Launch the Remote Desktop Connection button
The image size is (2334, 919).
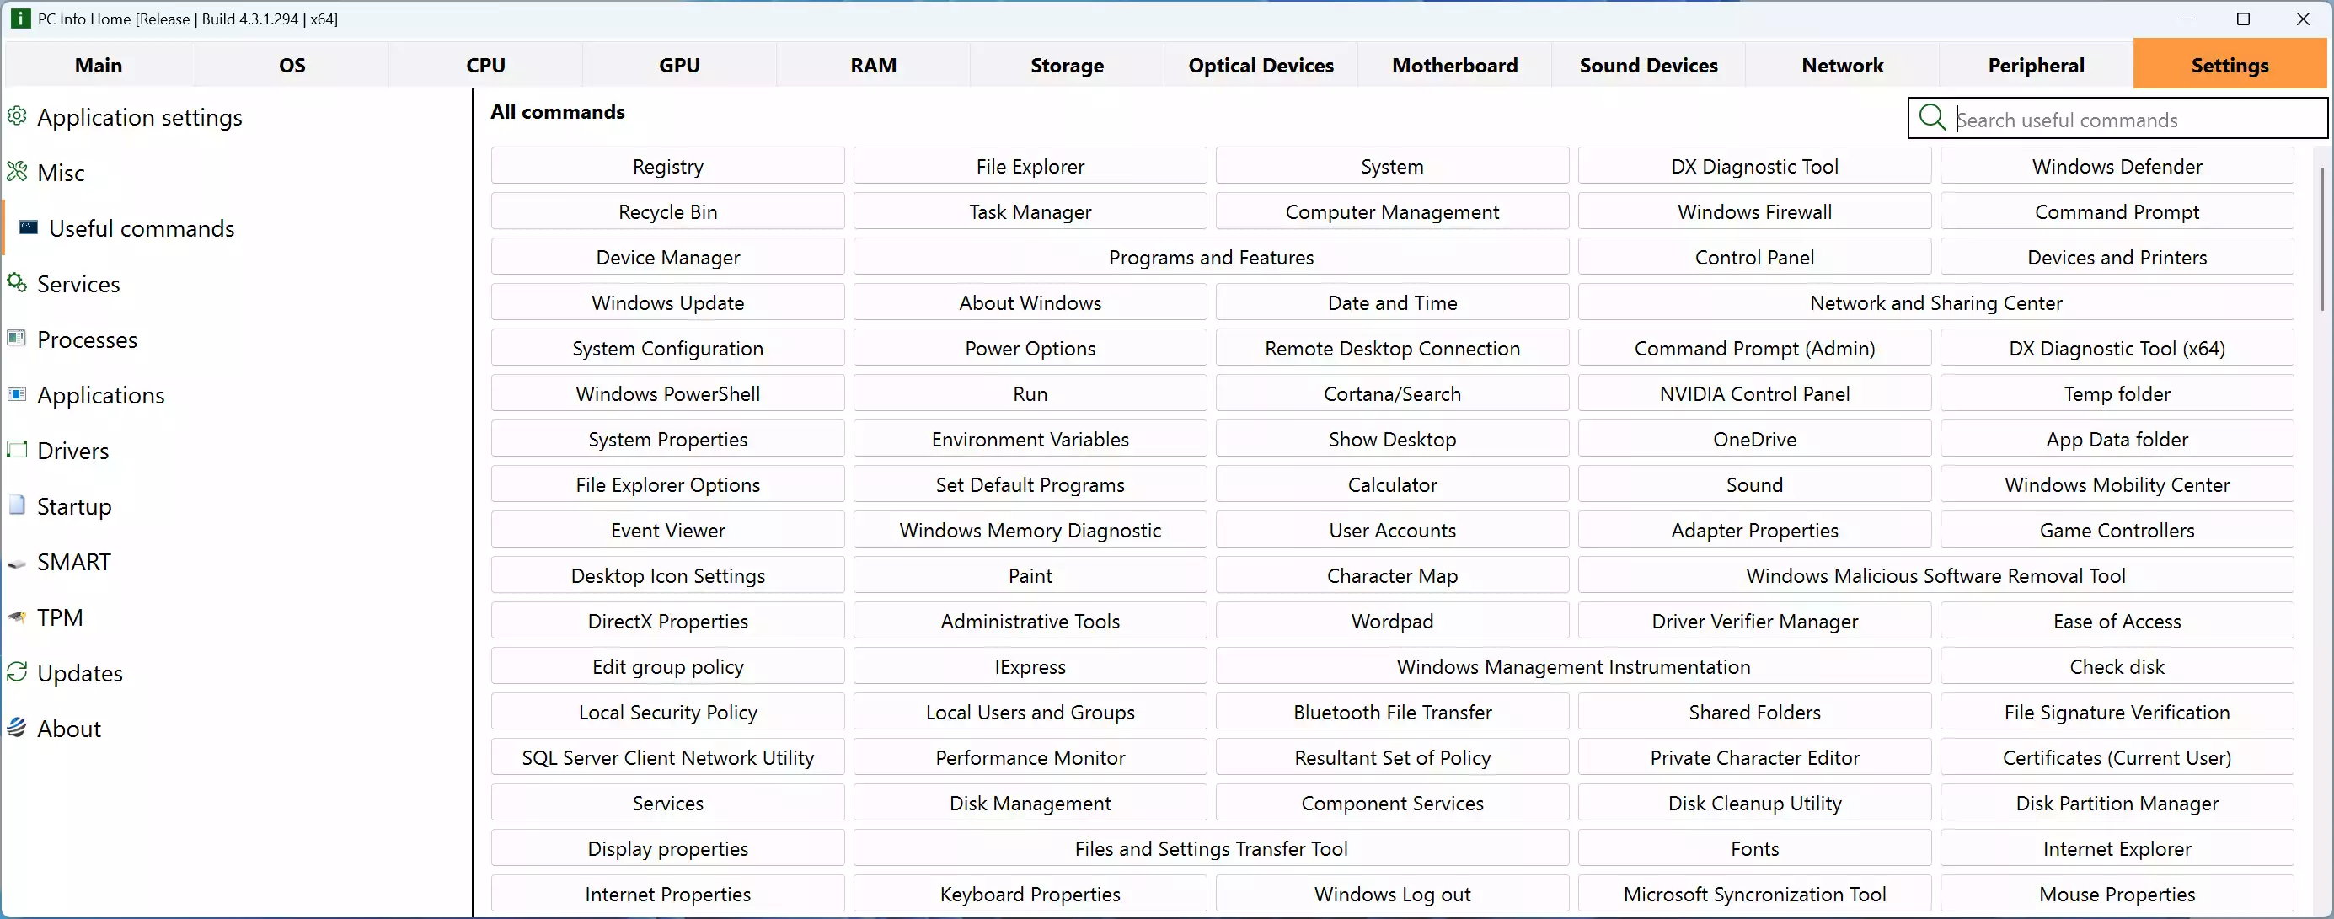click(1393, 348)
